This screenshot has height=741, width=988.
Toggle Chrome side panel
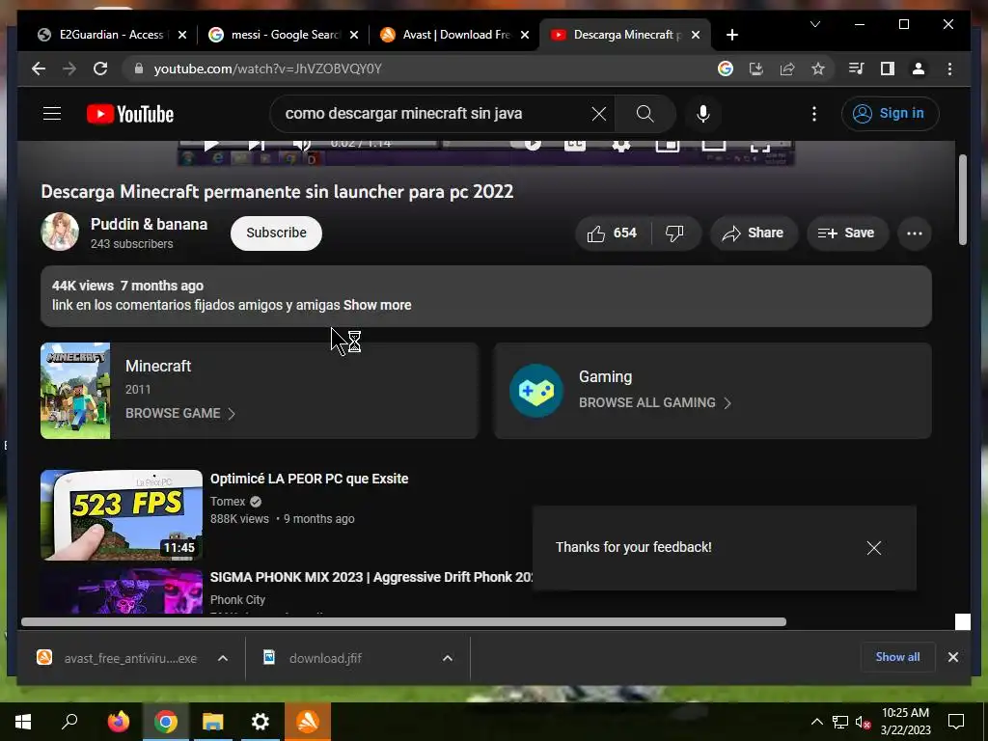point(888,69)
